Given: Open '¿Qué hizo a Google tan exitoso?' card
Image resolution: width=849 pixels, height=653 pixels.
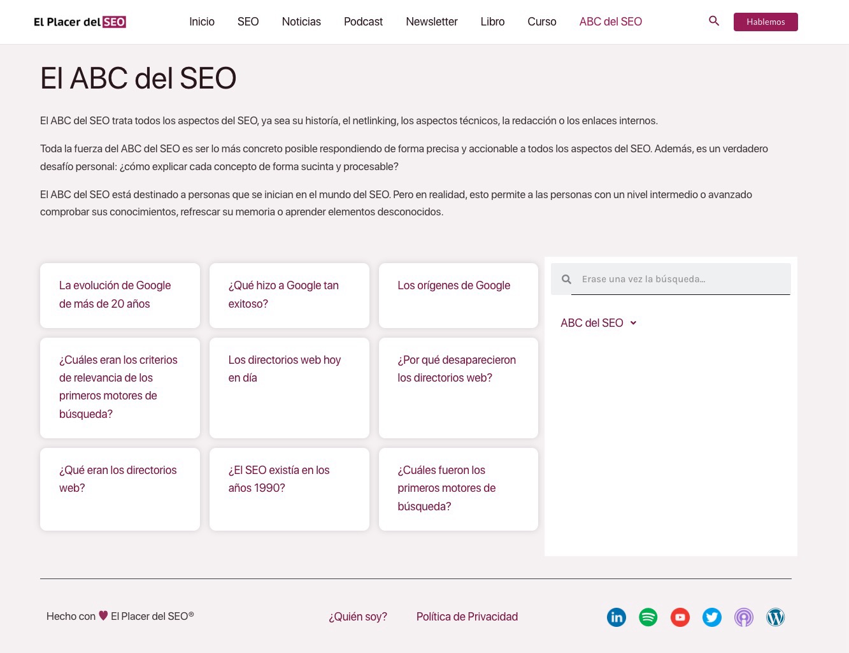Looking at the screenshot, I should [283, 294].
